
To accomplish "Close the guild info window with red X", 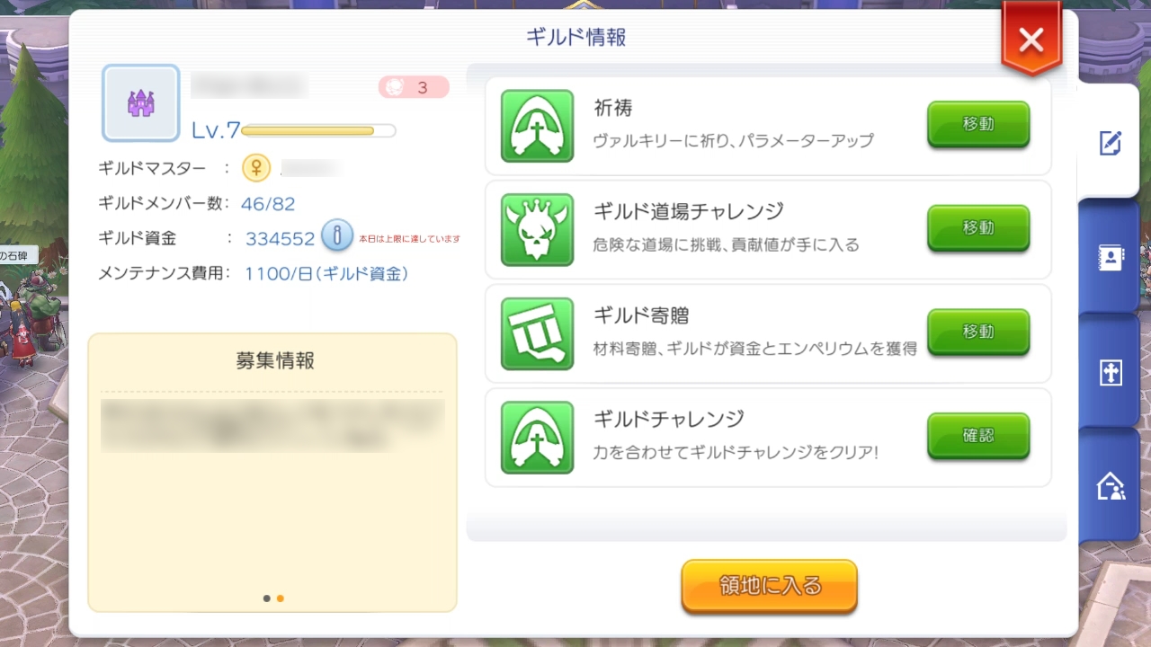I will point(1031,40).
